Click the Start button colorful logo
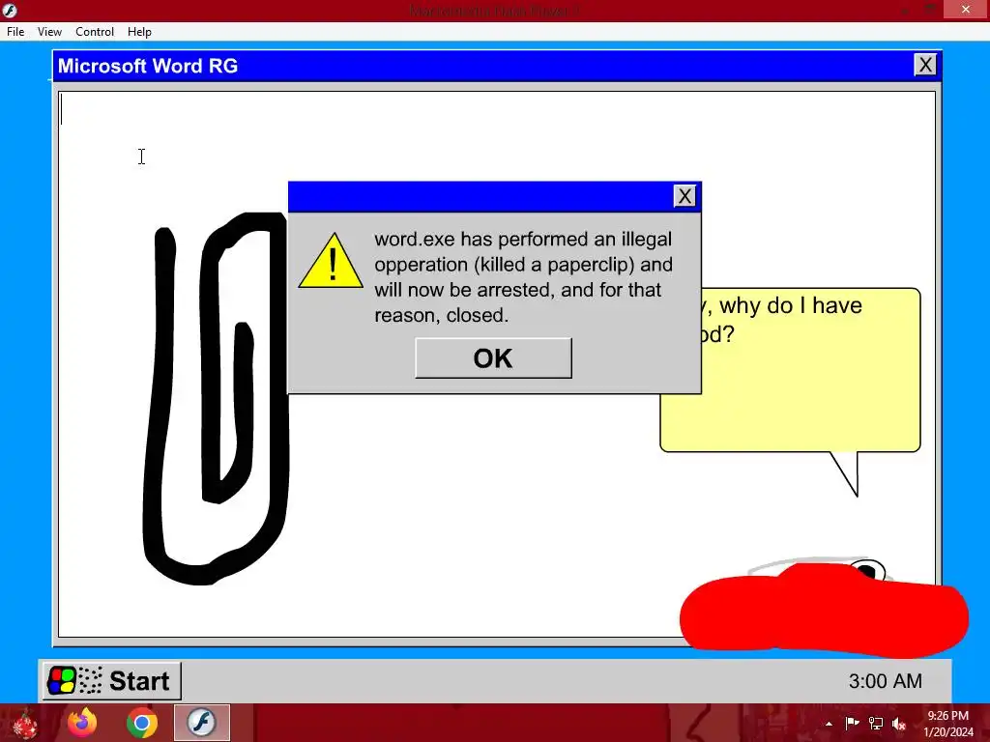This screenshot has width=990, height=742. (x=62, y=681)
